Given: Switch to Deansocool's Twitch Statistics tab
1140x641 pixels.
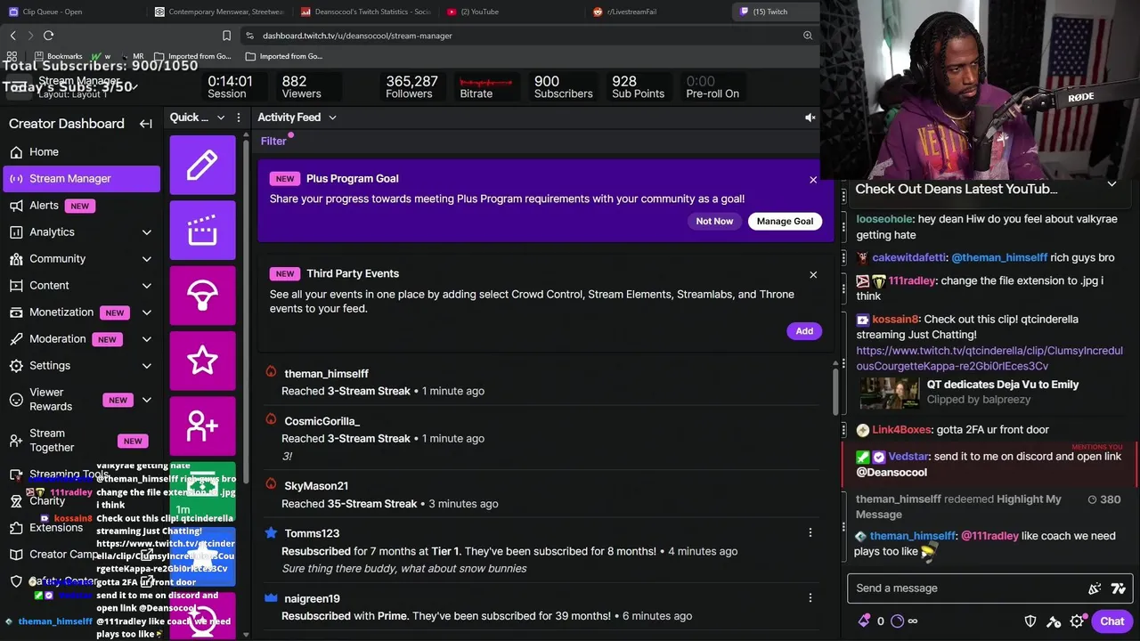Looking at the screenshot, I should [366, 12].
